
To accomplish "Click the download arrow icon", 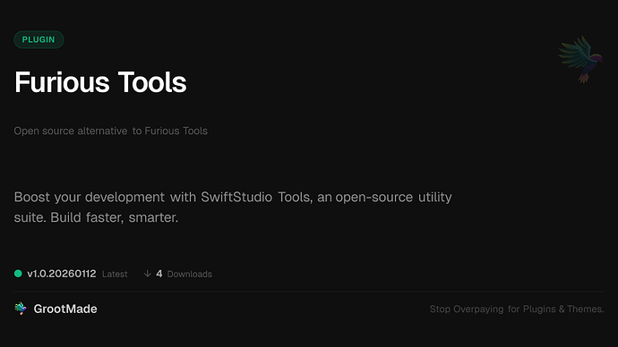I will (148, 274).
